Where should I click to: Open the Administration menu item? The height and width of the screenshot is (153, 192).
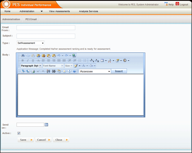click(x=27, y=11)
